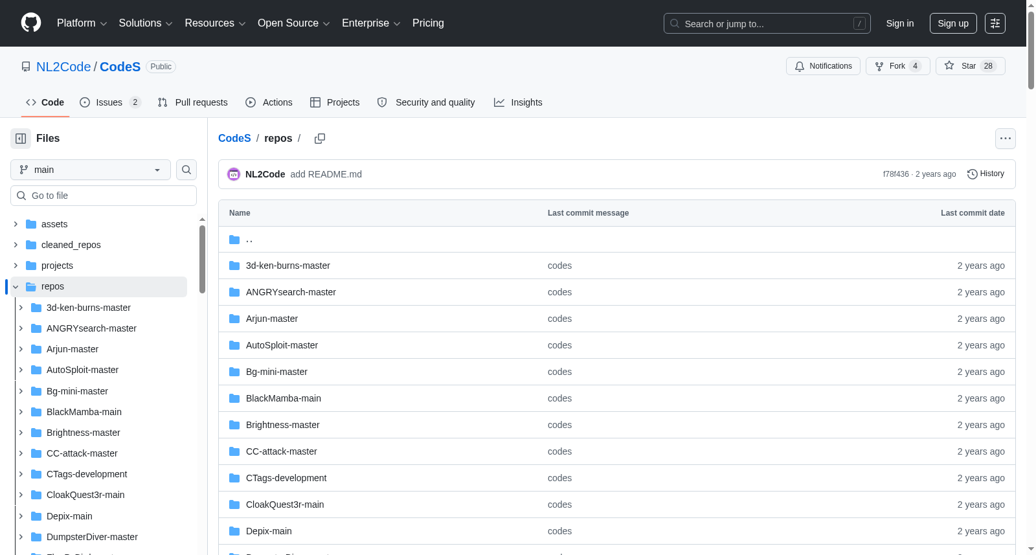Expand the BlackMamba-main tree chevron

pos(21,412)
